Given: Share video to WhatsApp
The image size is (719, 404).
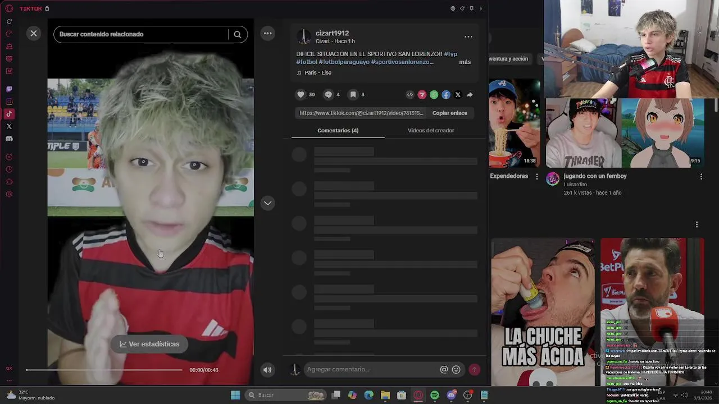Looking at the screenshot, I should click(x=434, y=95).
